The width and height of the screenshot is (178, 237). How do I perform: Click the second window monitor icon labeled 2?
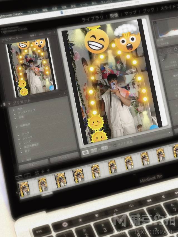point(28,175)
